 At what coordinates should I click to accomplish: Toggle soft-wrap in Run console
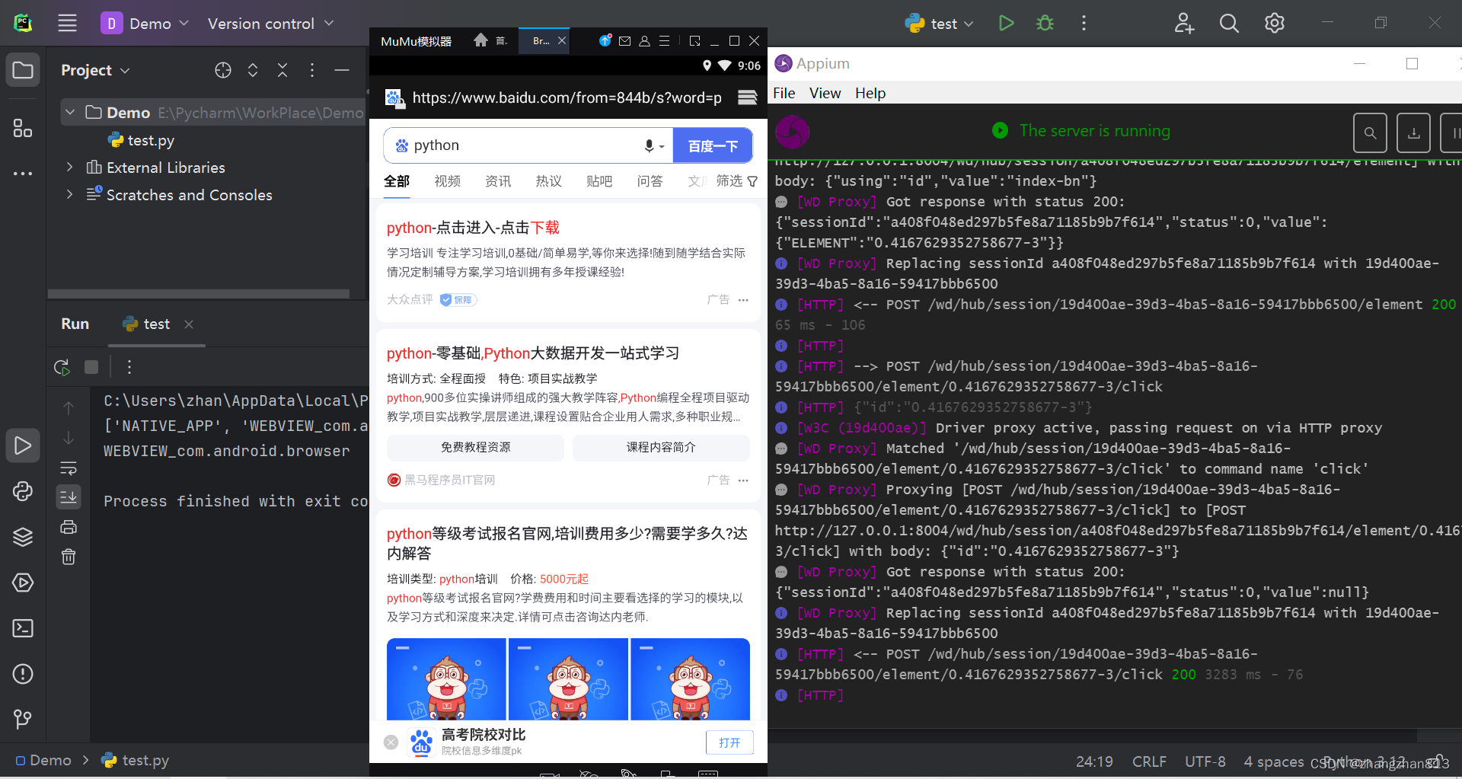69,468
